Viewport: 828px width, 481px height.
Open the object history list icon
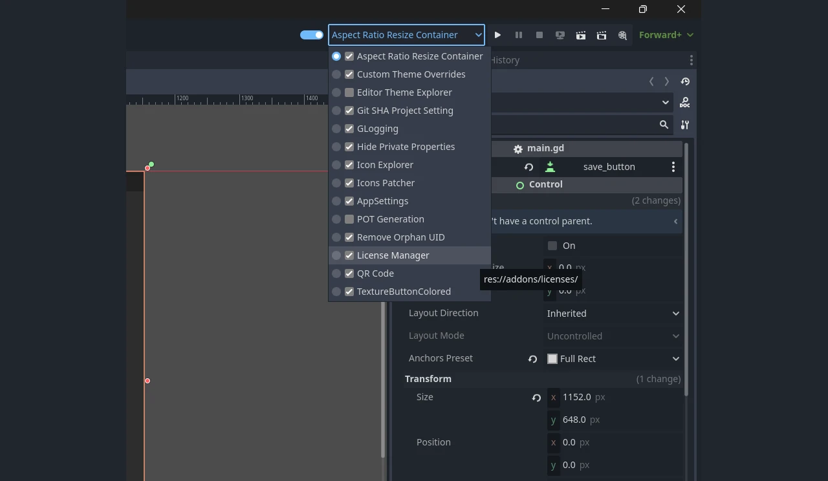(685, 81)
